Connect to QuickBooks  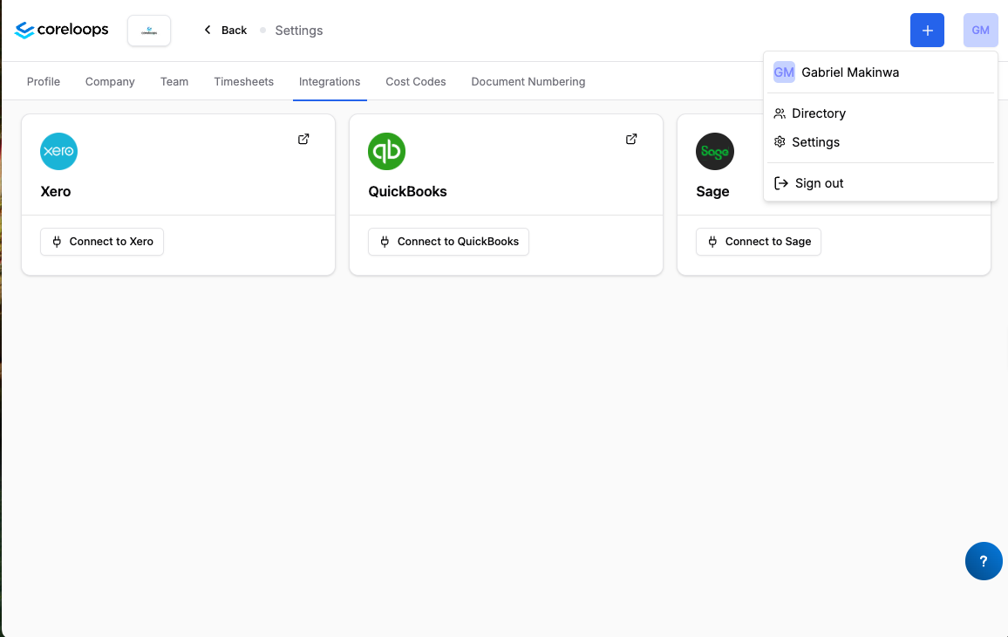[x=448, y=242]
